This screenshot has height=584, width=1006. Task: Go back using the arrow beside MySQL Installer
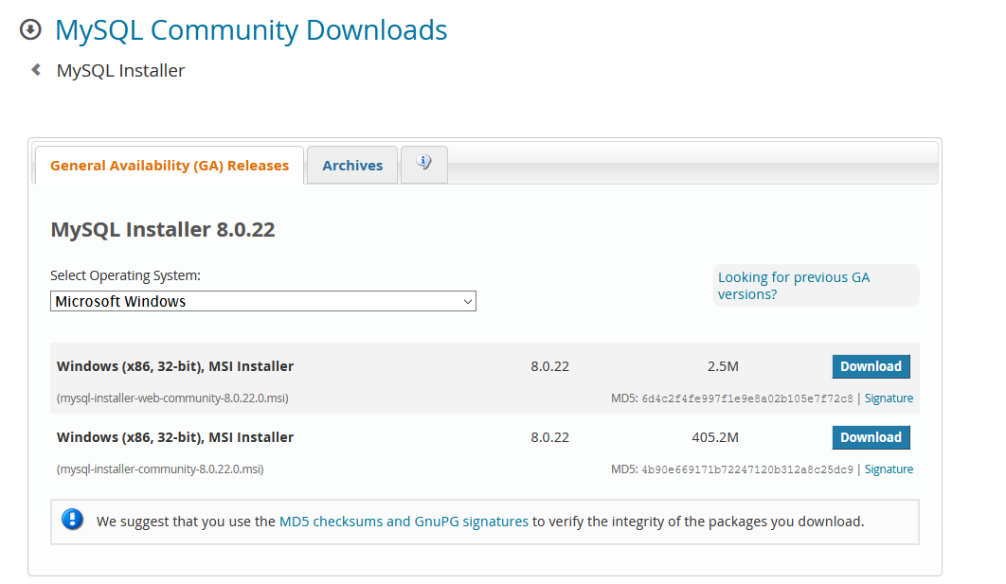coord(36,70)
